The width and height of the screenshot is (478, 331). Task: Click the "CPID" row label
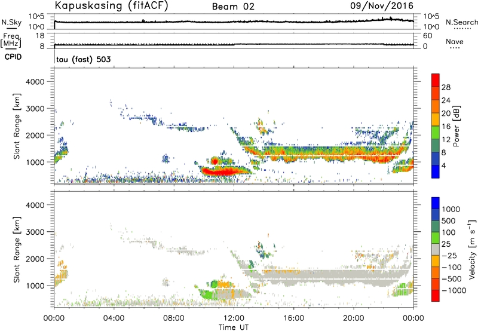click(x=13, y=57)
